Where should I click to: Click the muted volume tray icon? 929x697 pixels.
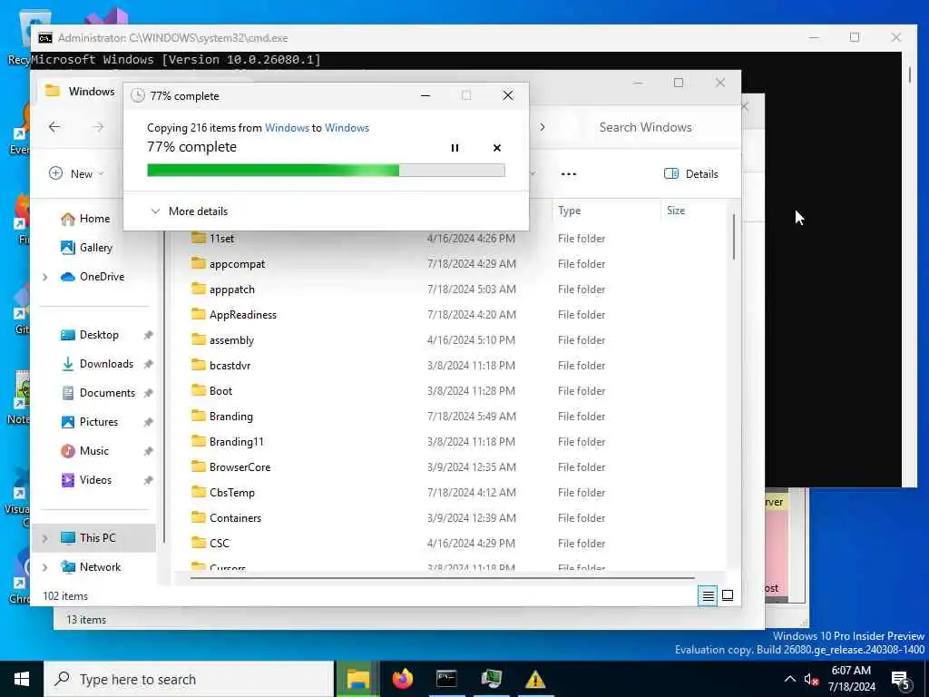click(811, 680)
